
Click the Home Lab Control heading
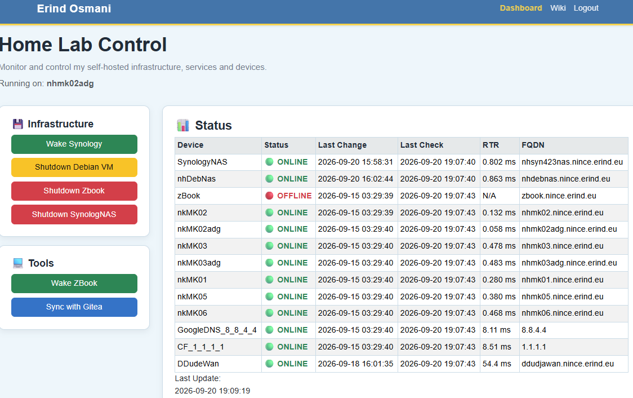83,45
